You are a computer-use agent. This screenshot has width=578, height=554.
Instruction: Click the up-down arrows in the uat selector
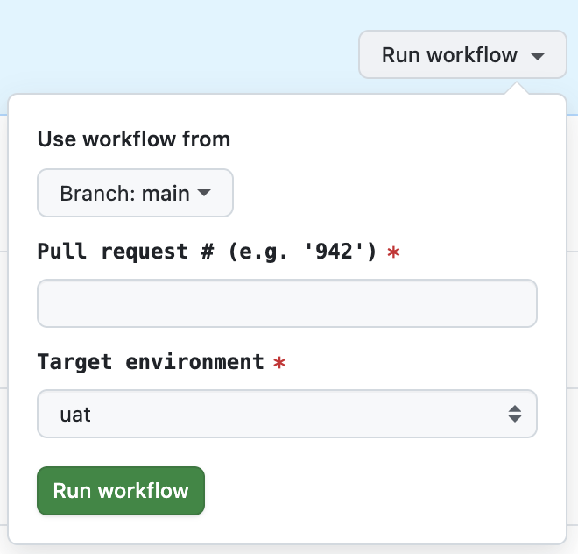pyautogui.click(x=515, y=414)
